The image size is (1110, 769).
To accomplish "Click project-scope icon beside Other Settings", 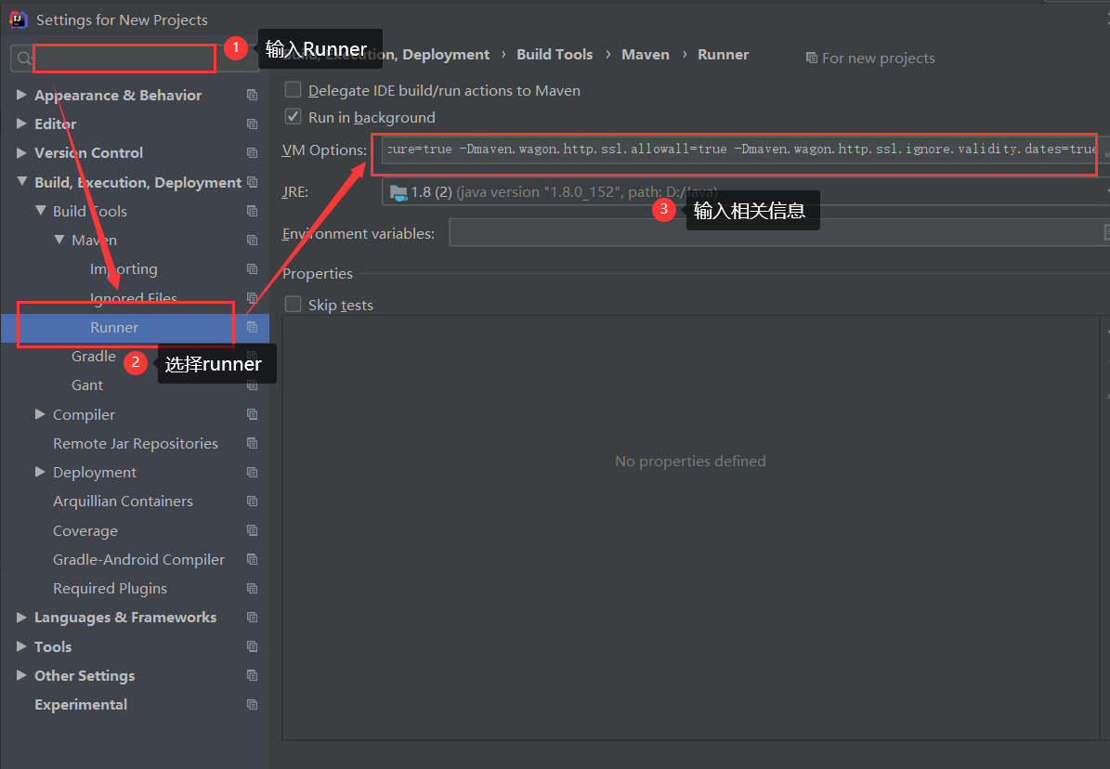I will pyautogui.click(x=252, y=675).
